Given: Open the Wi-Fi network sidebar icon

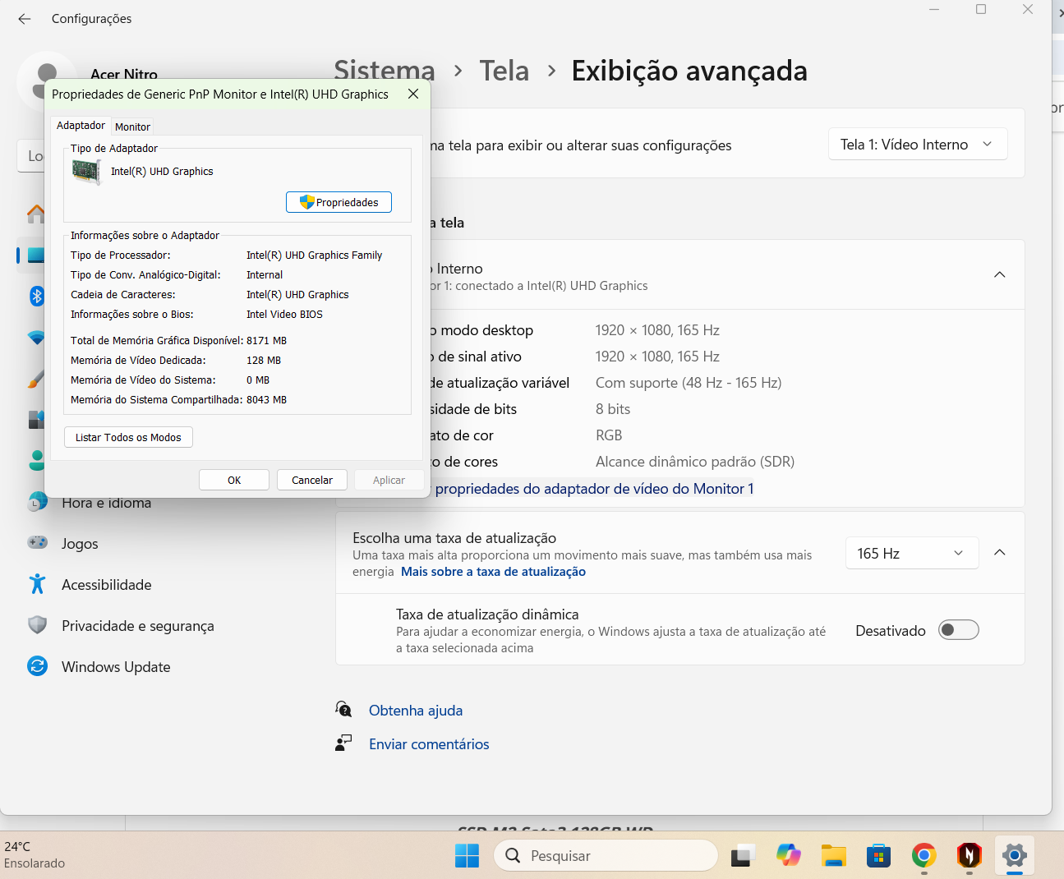Looking at the screenshot, I should [36, 338].
